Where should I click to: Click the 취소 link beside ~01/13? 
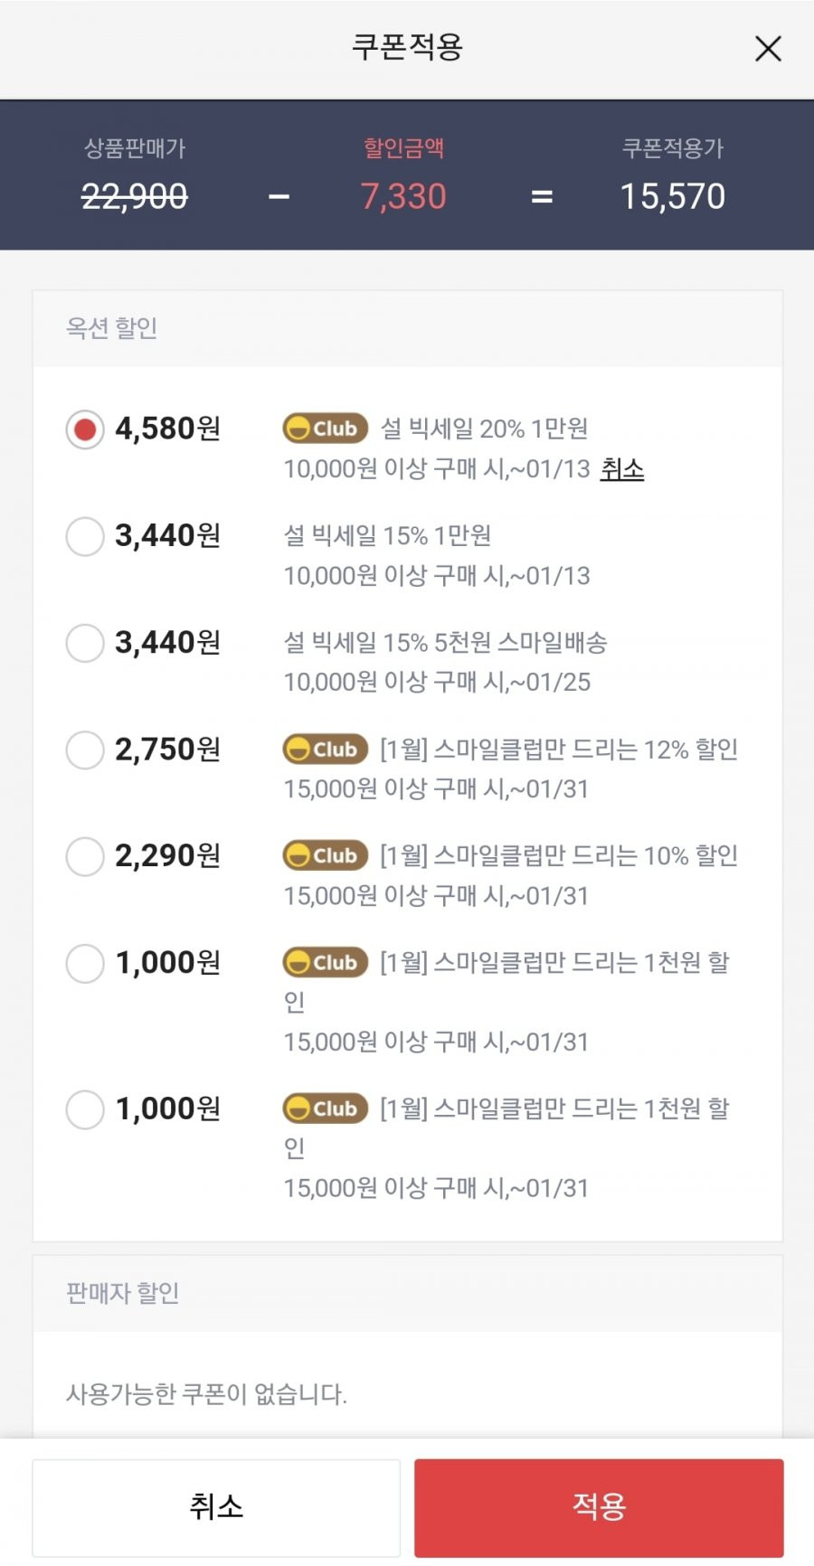[x=622, y=469]
